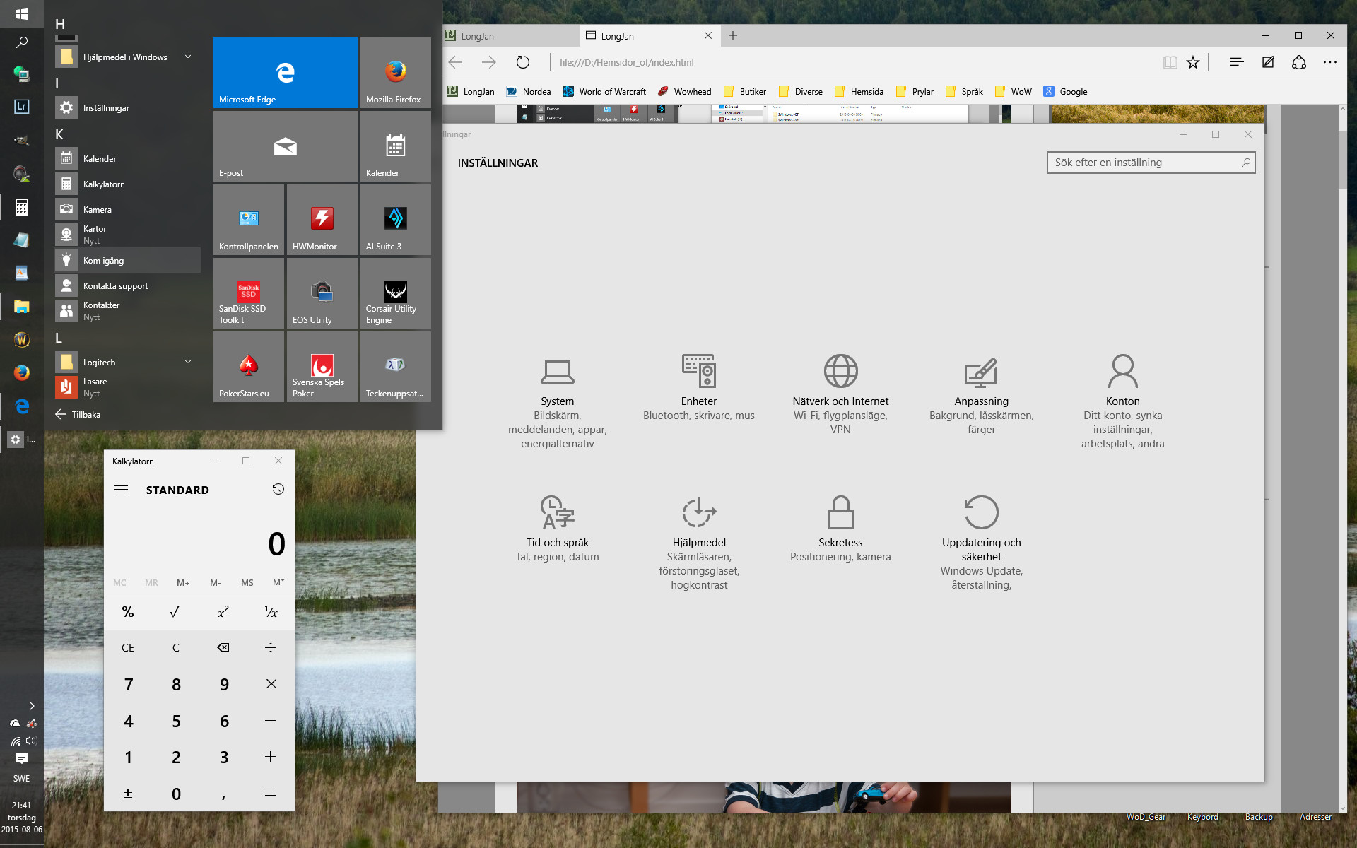Expand Hjälpmedel i Windows folder
The width and height of the screenshot is (1357, 848).
tap(127, 57)
